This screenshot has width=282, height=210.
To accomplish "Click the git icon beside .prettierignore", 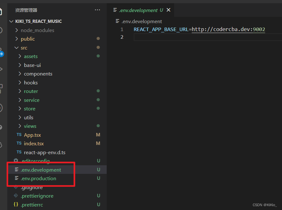I will 16,195.
